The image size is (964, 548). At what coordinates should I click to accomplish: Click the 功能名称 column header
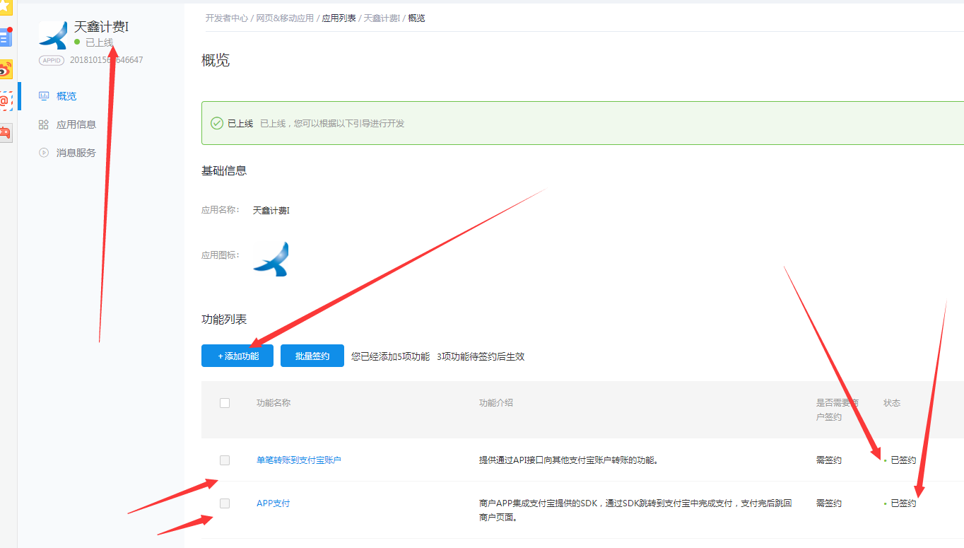point(274,403)
